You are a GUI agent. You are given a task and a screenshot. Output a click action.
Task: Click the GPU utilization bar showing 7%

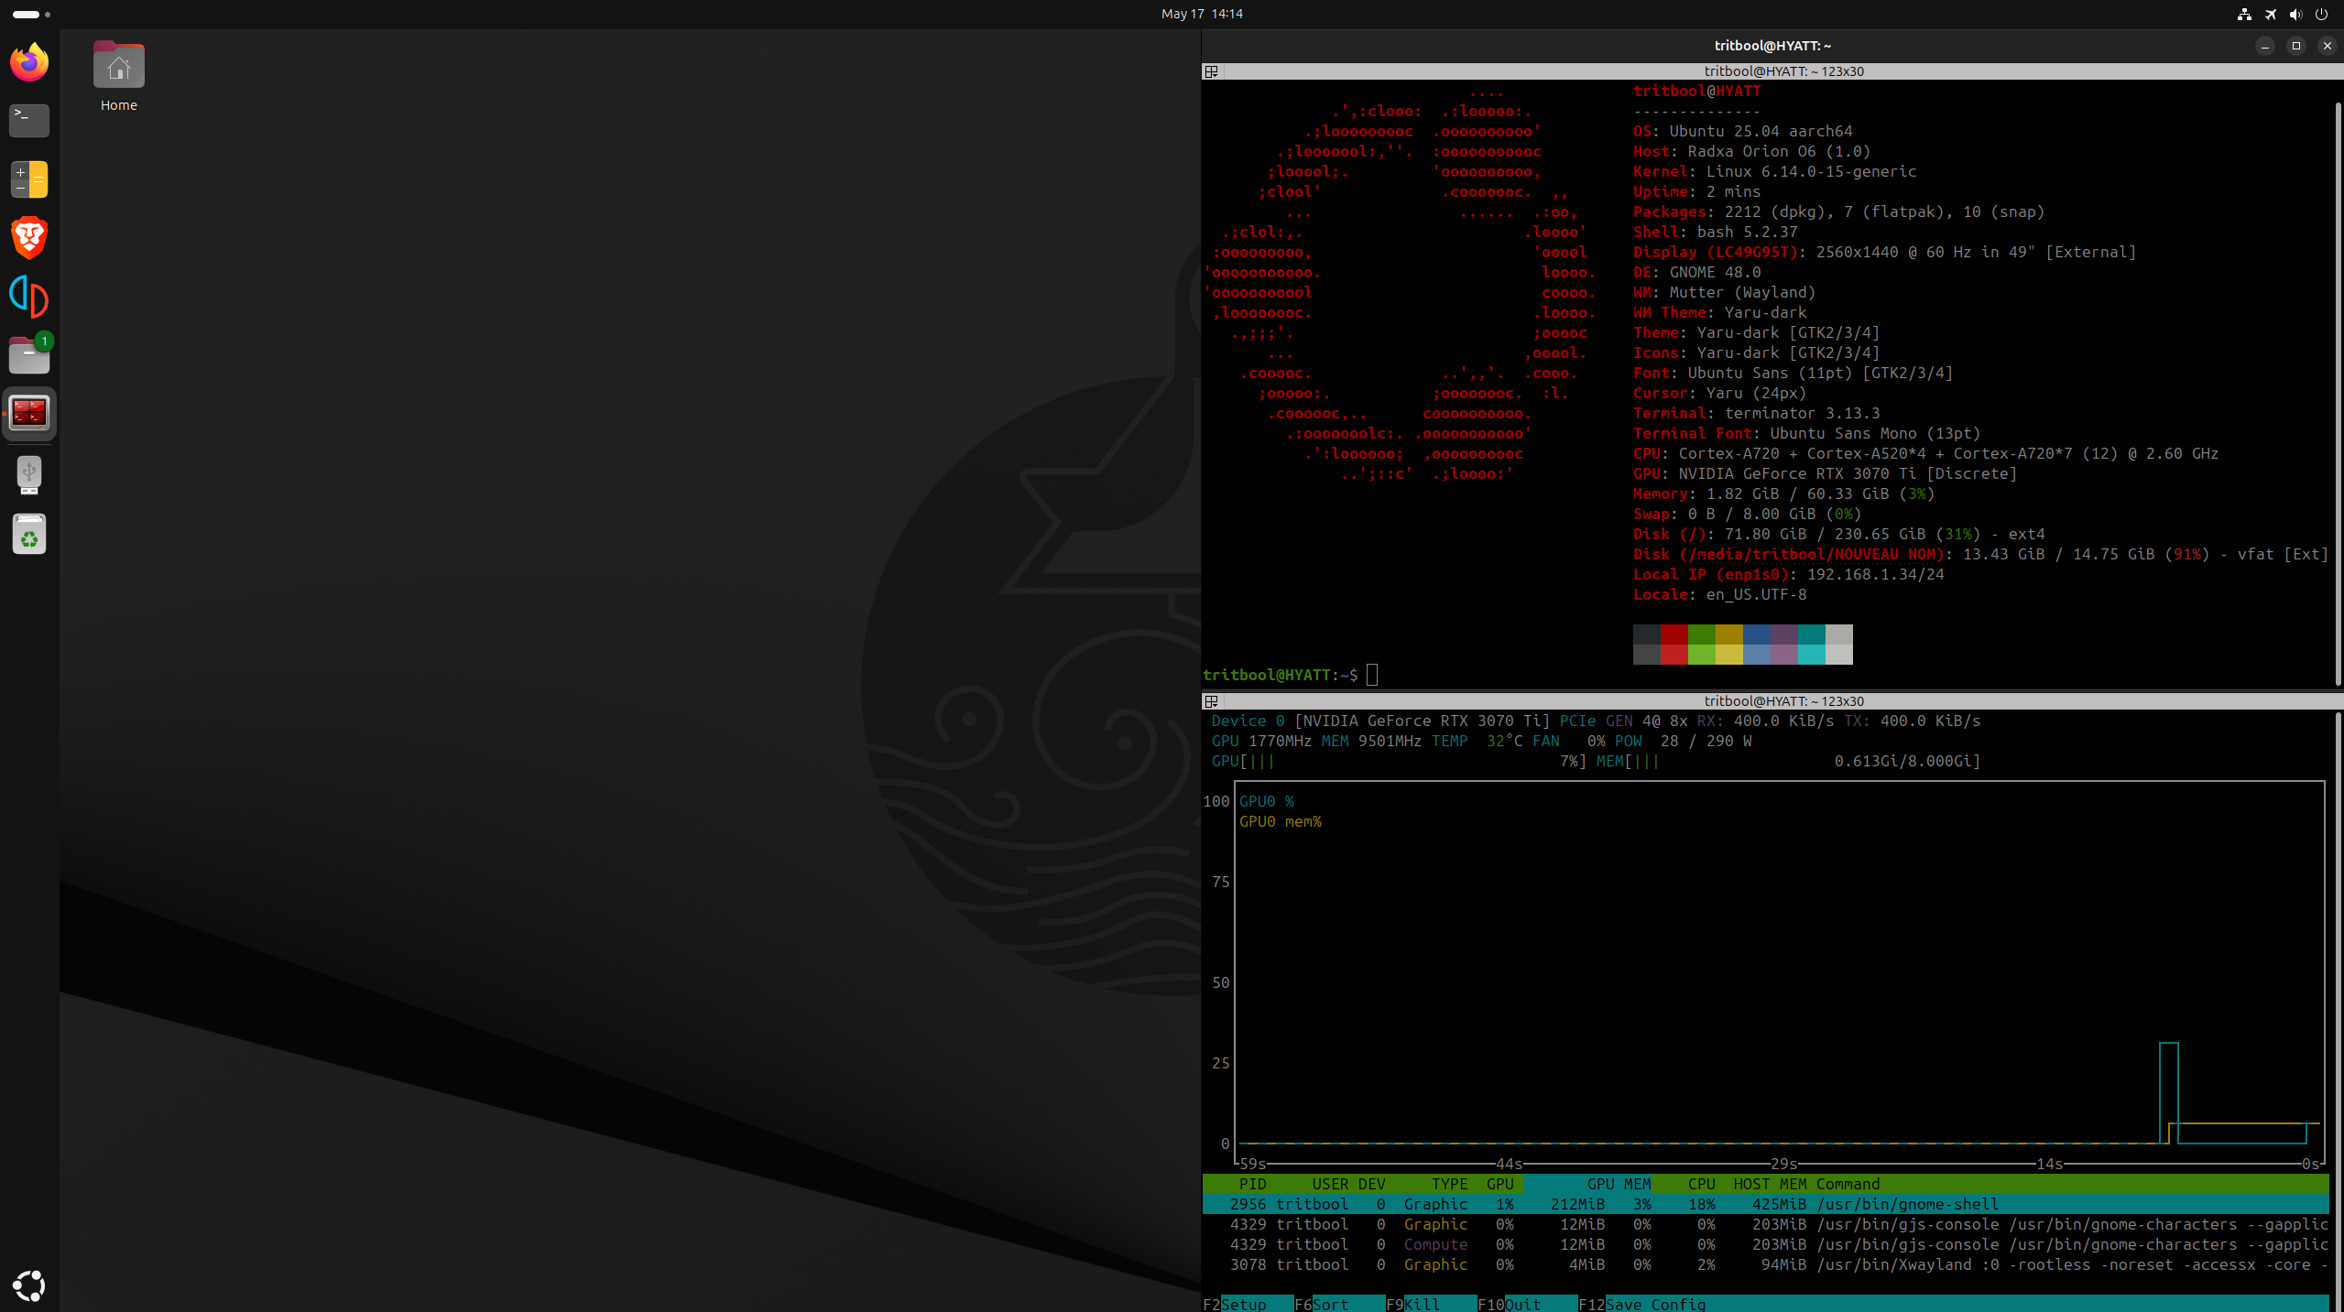(1399, 761)
